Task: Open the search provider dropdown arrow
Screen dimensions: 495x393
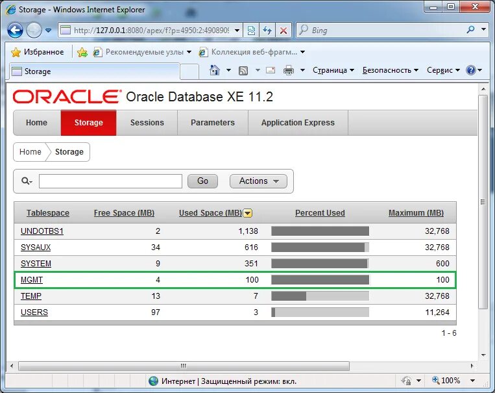Action: coord(483,29)
